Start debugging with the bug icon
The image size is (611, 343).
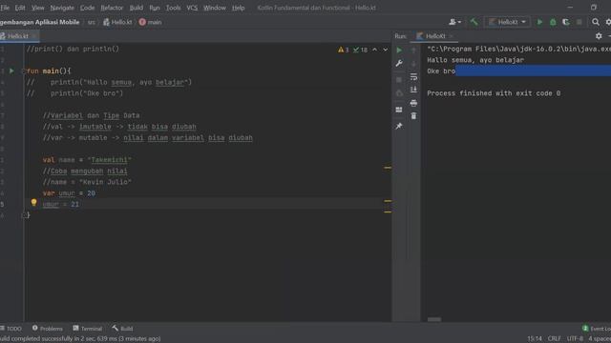click(x=553, y=22)
